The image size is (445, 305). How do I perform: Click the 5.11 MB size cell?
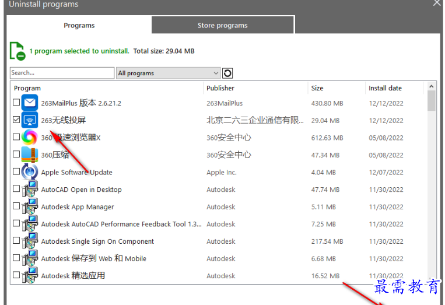tap(324, 207)
